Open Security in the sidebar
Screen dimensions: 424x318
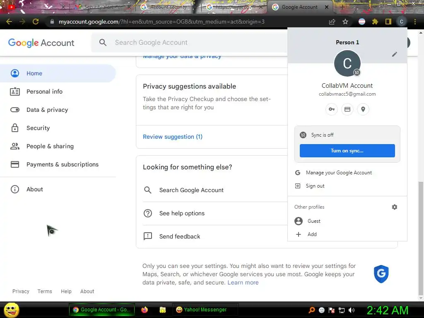pos(58,128)
